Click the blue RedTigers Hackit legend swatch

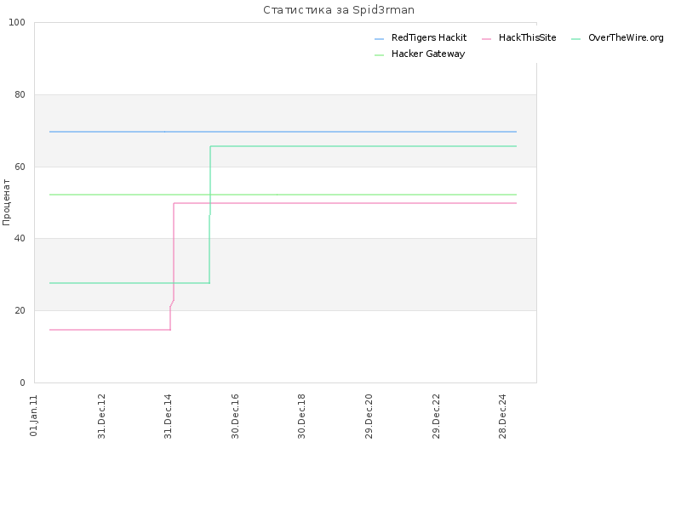tap(379, 39)
